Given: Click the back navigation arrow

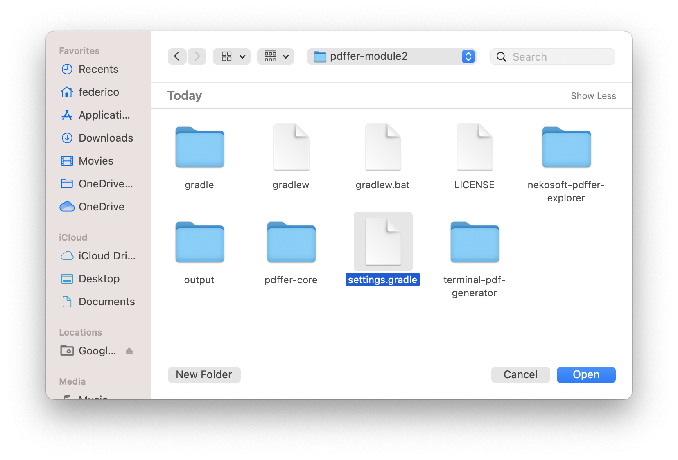Looking at the screenshot, I should pyautogui.click(x=177, y=56).
